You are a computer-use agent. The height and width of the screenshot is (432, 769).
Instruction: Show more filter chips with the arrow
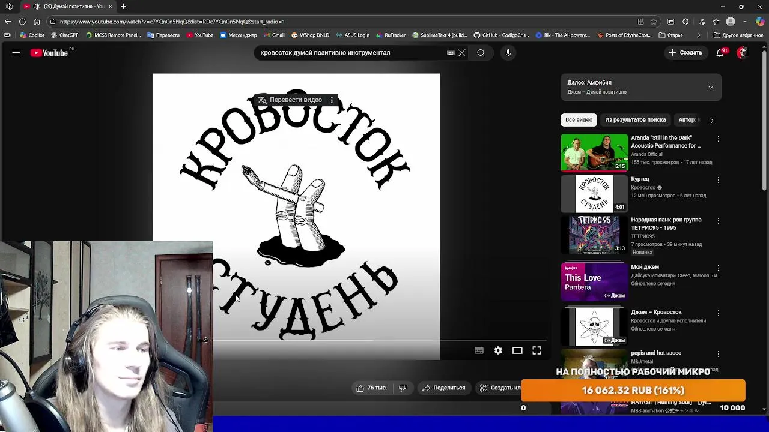click(712, 121)
